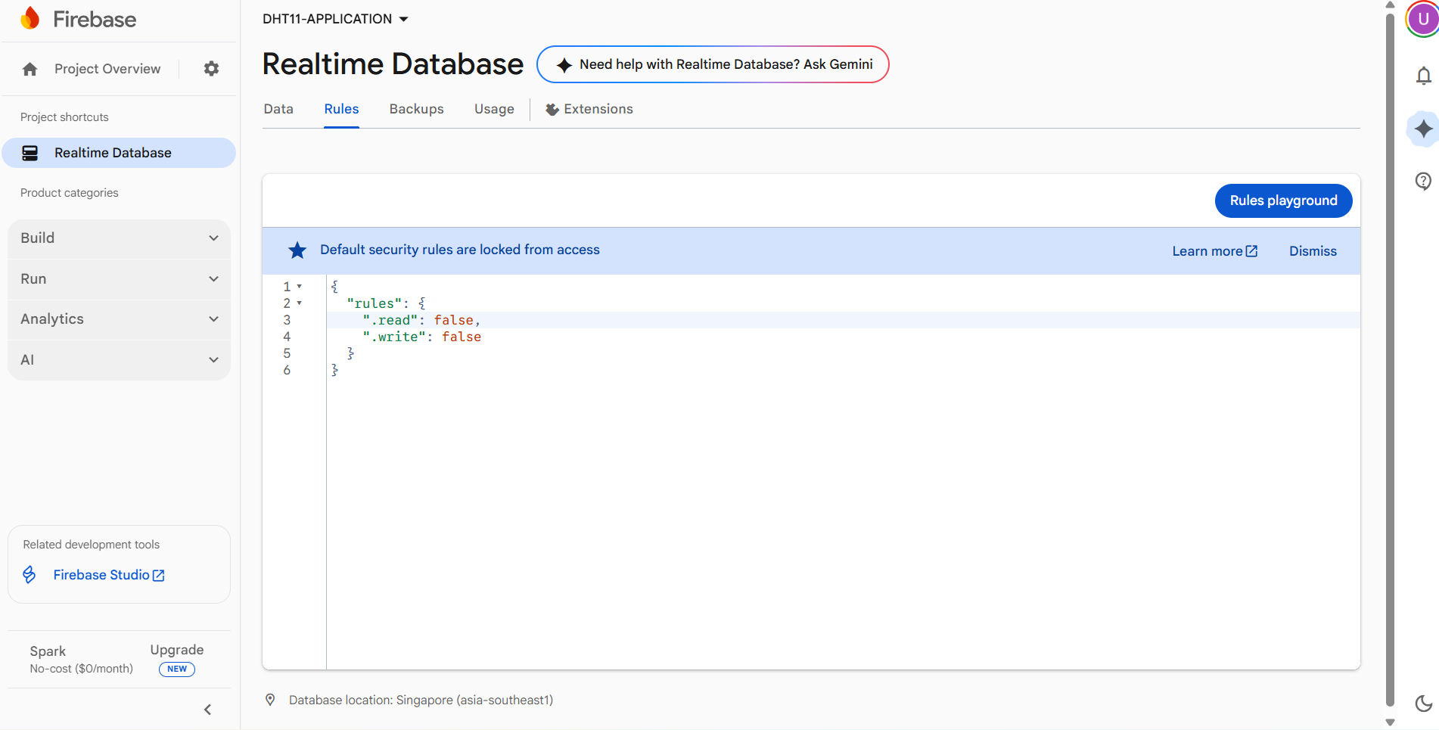Click the user account avatar
Viewport: 1439px width, 730px height.
(1422, 19)
